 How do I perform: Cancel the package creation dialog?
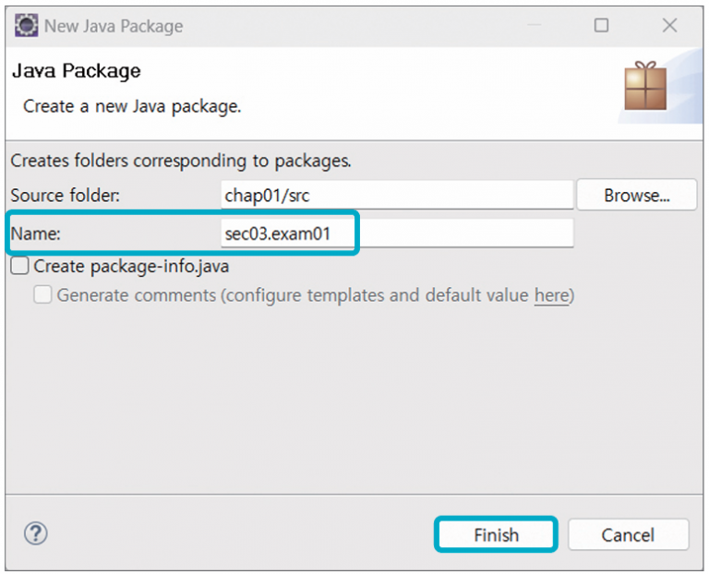coord(628,534)
